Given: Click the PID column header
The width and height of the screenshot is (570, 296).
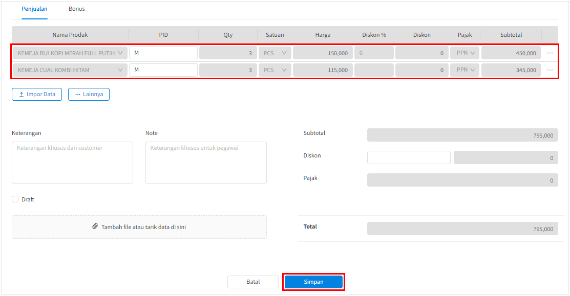Looking at the screenshot, I should point(163,35).
